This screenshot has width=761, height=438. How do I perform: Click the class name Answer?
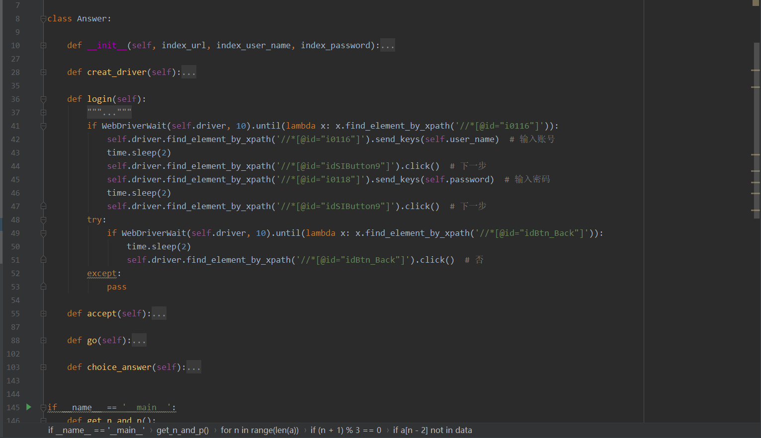click(91, 19)
